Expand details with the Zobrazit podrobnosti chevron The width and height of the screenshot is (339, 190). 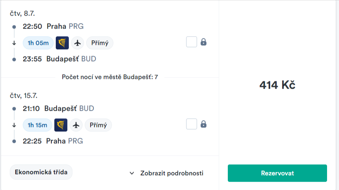click(x=132, y=173)
